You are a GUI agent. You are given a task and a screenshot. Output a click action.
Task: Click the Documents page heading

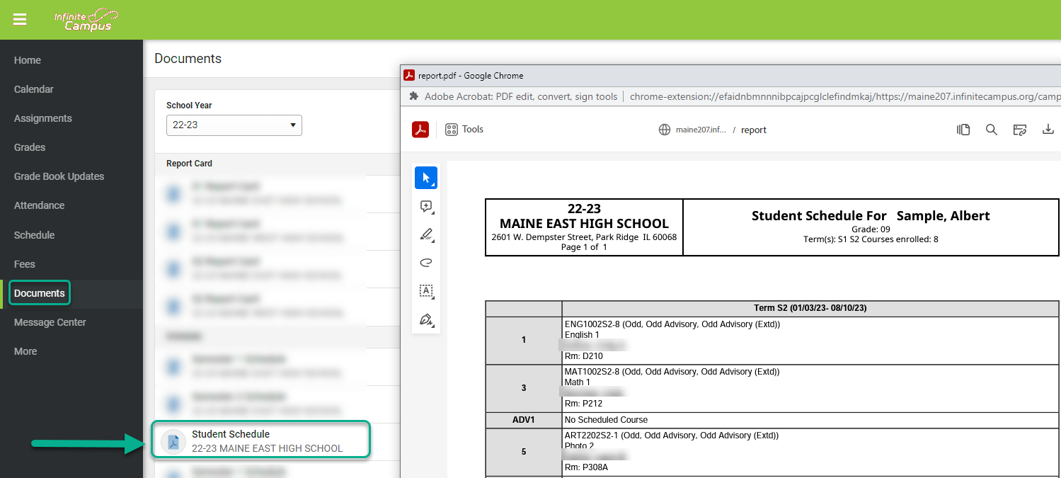pyautogui.click(x=188, y=59)
